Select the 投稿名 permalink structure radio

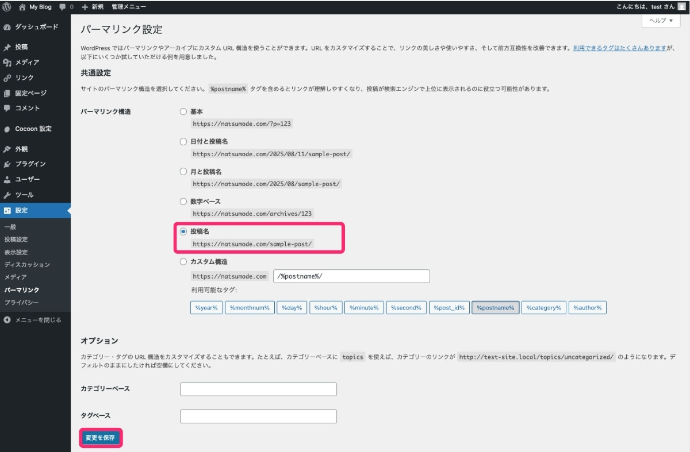point(183,231)
